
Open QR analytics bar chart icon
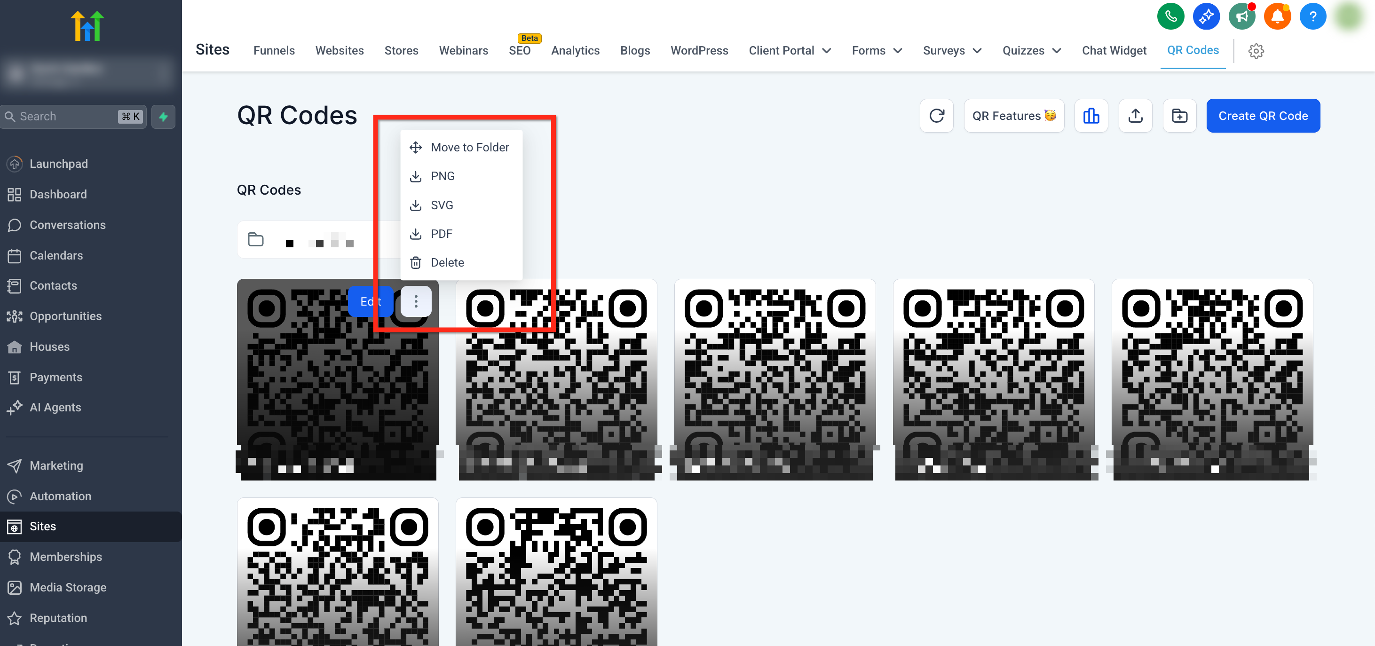1091,116
